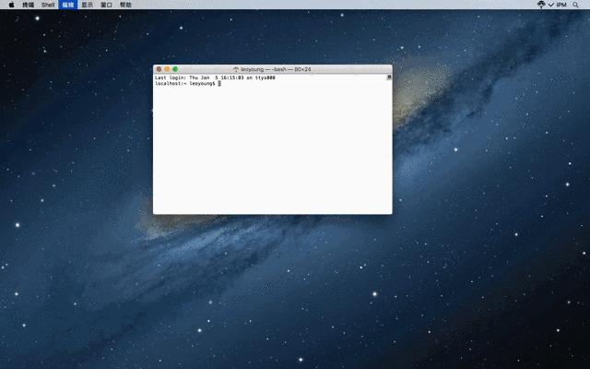590x369 pixels.
Task: Open the Apple menu
Action: [x=12, y=5]
